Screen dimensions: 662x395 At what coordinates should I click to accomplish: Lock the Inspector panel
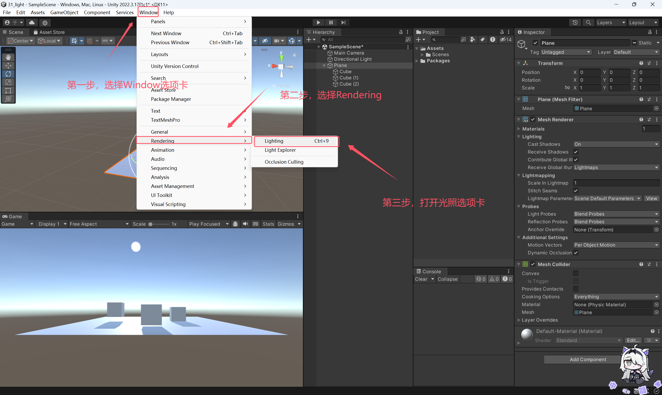pyautogui.click(x=650, y=32)
